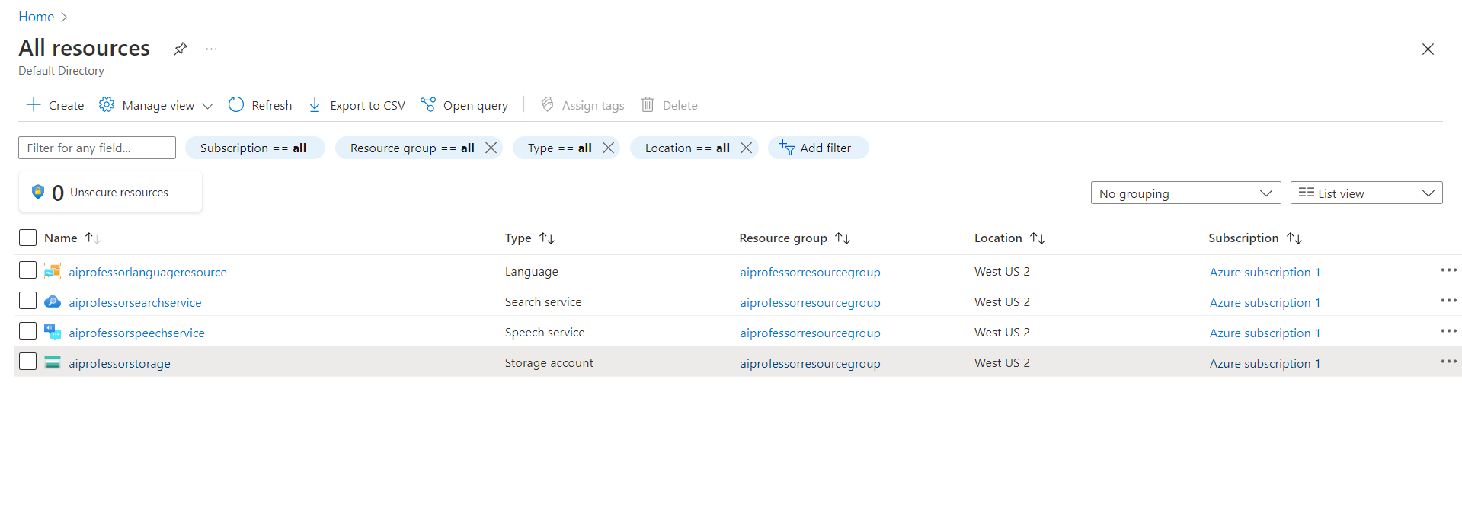Viewport: 1462px width, 523px height.
Task: Click the 'Language' type cell
Action: click(x=531, y=272)
